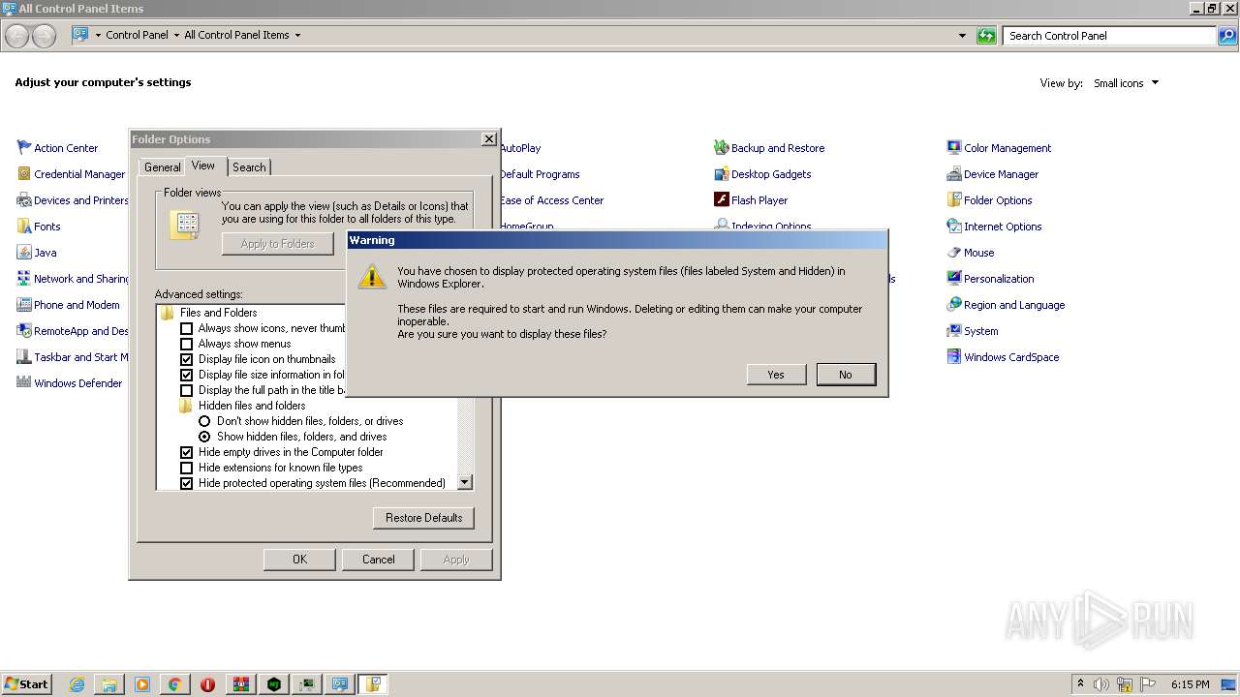The width and height of the screenshot is (1240, 697).
Task: Switch to the General tab
Action: (163, 167)
